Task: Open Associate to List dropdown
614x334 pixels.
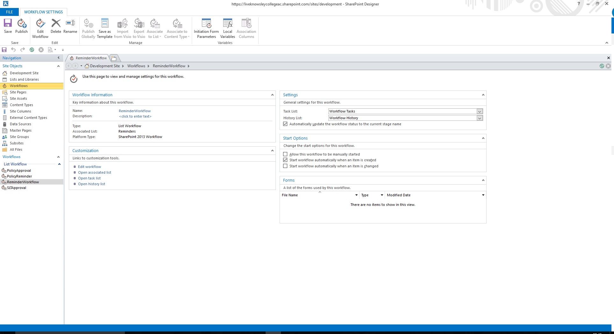Action: click(155, 28)
